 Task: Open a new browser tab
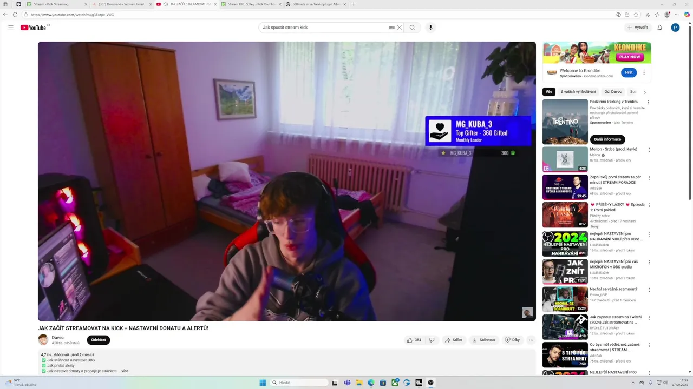pos(354,4)
